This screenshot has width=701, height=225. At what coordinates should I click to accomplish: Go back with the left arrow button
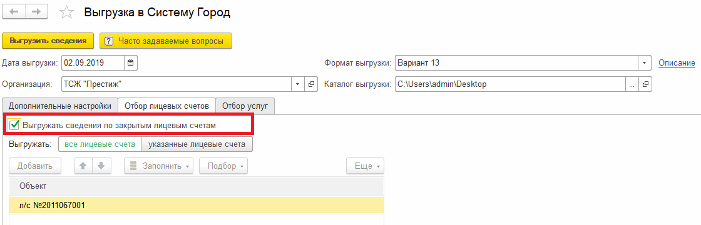coord(14,12)
